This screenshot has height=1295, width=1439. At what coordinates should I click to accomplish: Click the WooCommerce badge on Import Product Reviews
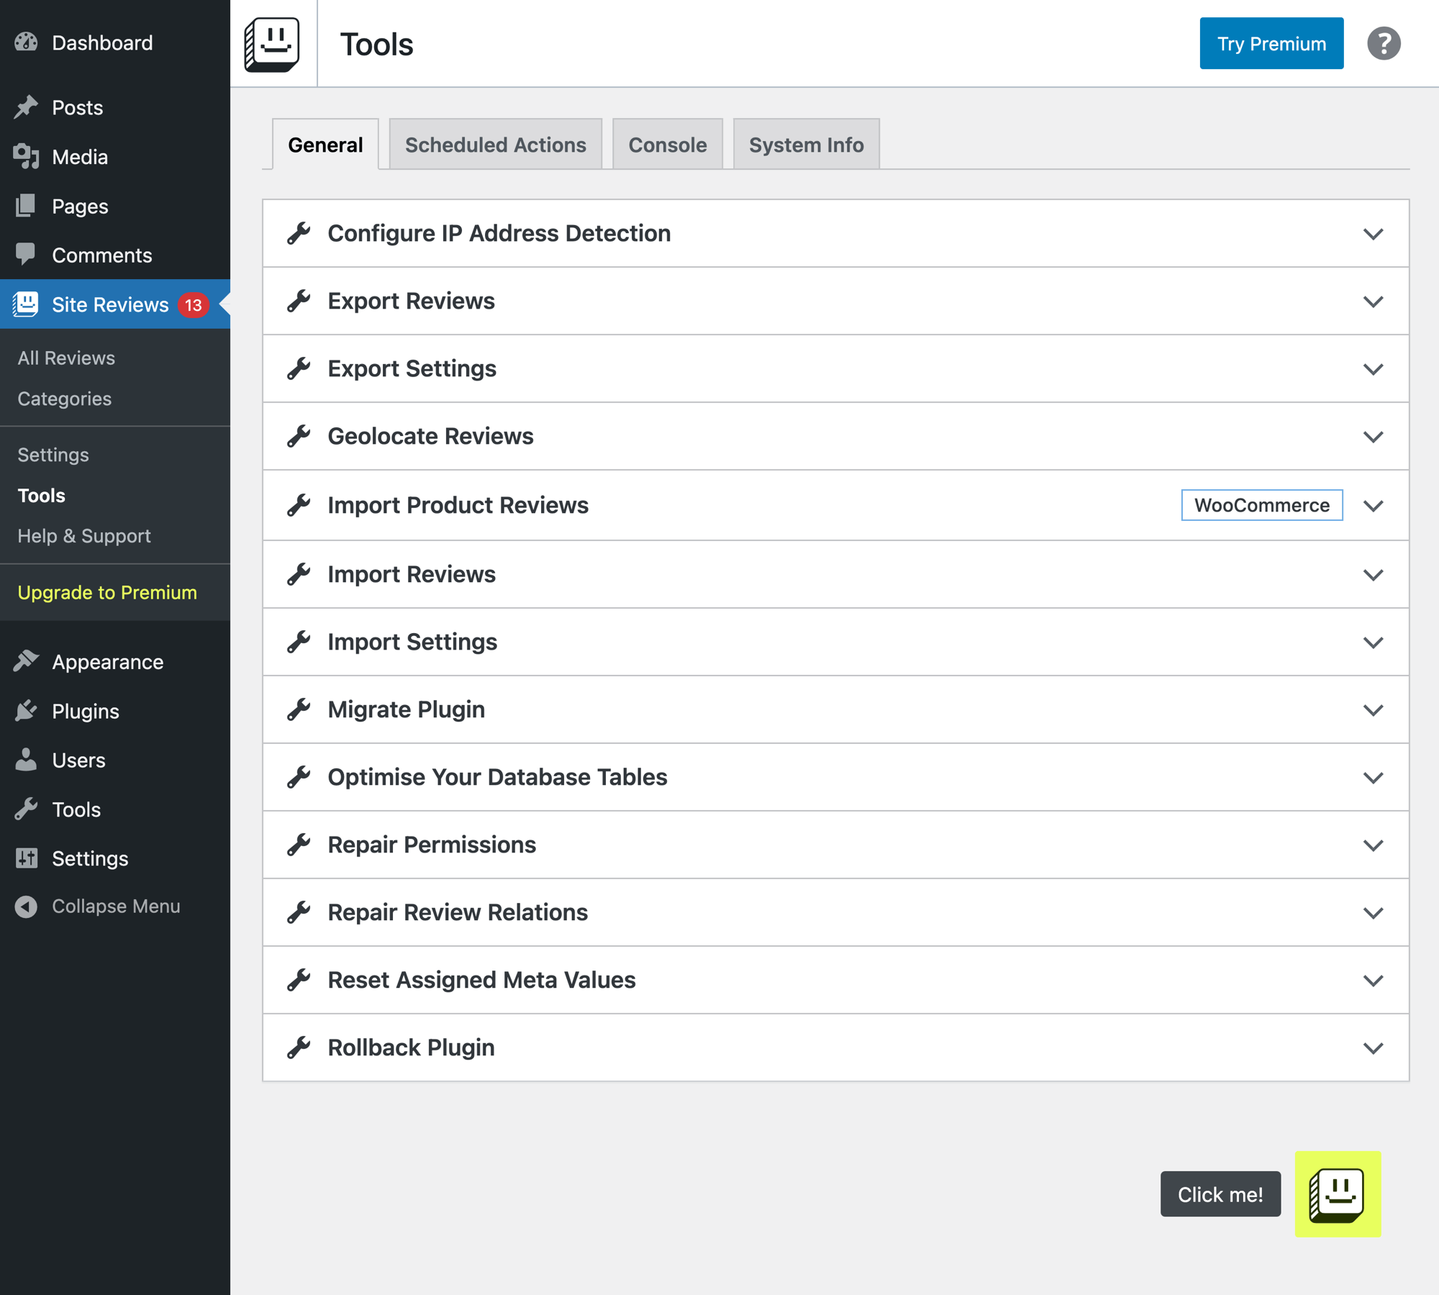[x=1261, y=505]
